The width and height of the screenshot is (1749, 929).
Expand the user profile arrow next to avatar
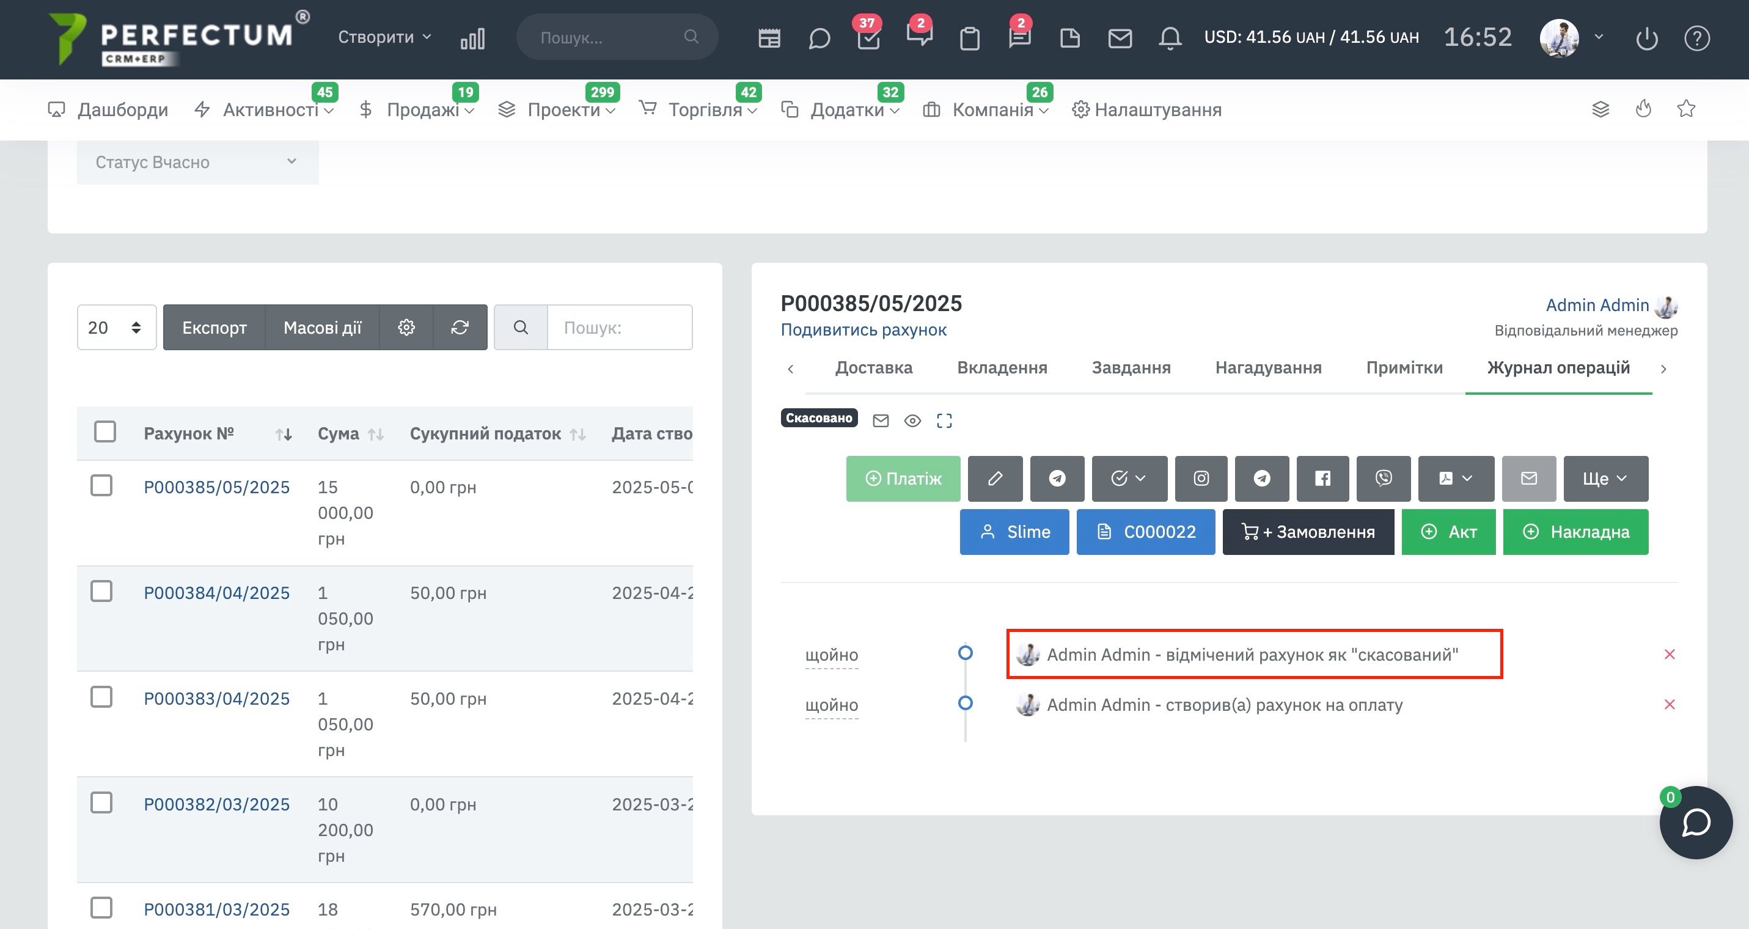point(1599,37)
